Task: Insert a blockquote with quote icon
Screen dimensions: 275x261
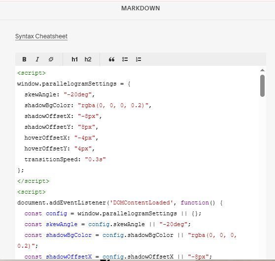Action: point(111,59)
